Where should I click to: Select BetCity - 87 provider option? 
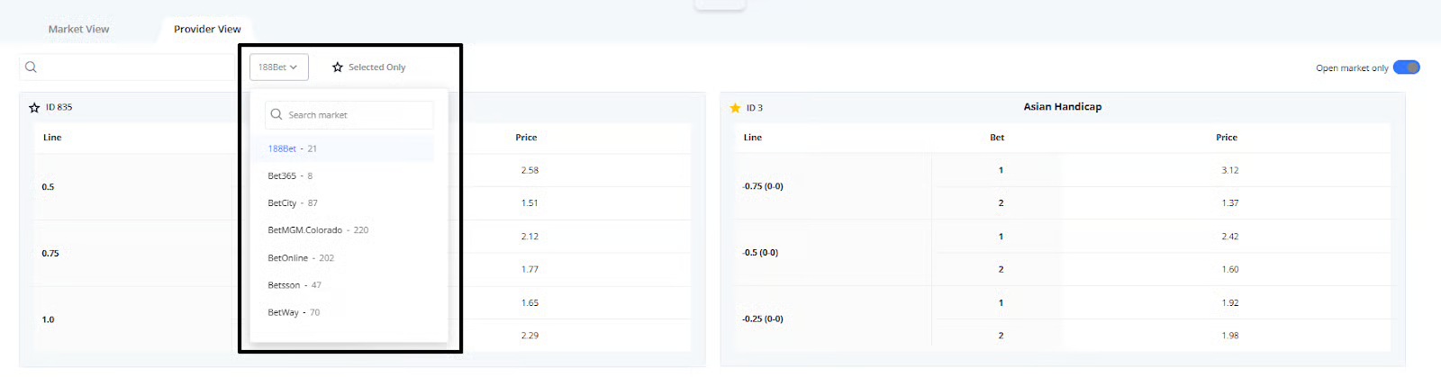[x=293, y=203]
